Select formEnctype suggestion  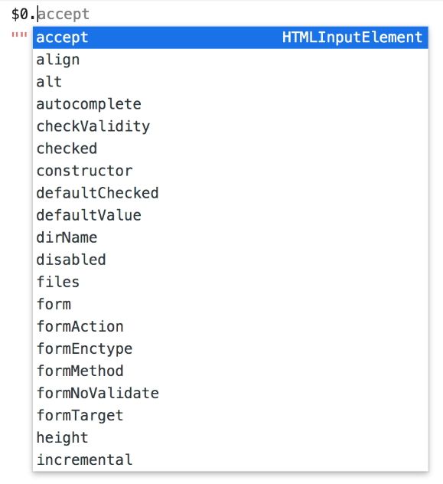pos(230,348)
